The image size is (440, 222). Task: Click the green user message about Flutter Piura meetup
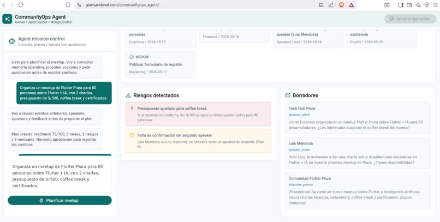click(64, 93)
